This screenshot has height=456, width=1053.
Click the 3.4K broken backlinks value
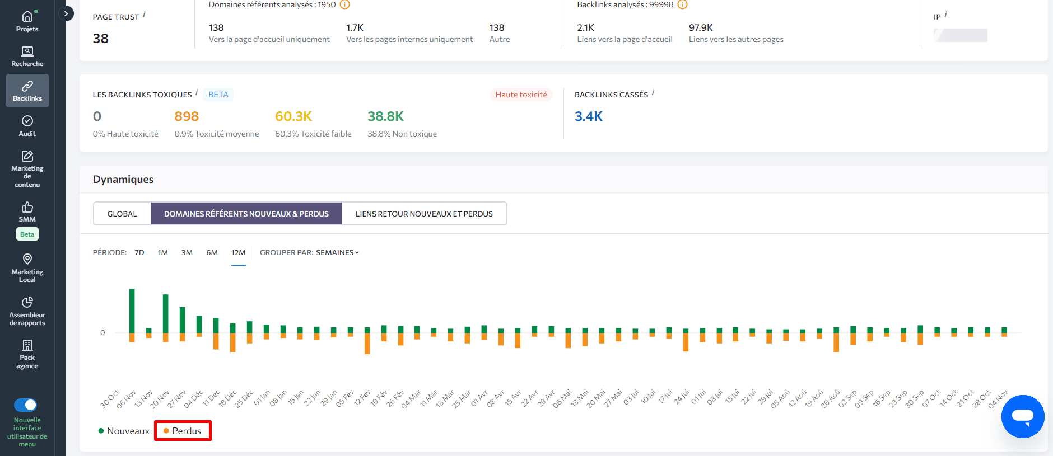pyautogui.click(x=589, y=116)
